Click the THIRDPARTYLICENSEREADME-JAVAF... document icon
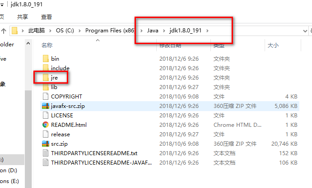 coord(46,162)
